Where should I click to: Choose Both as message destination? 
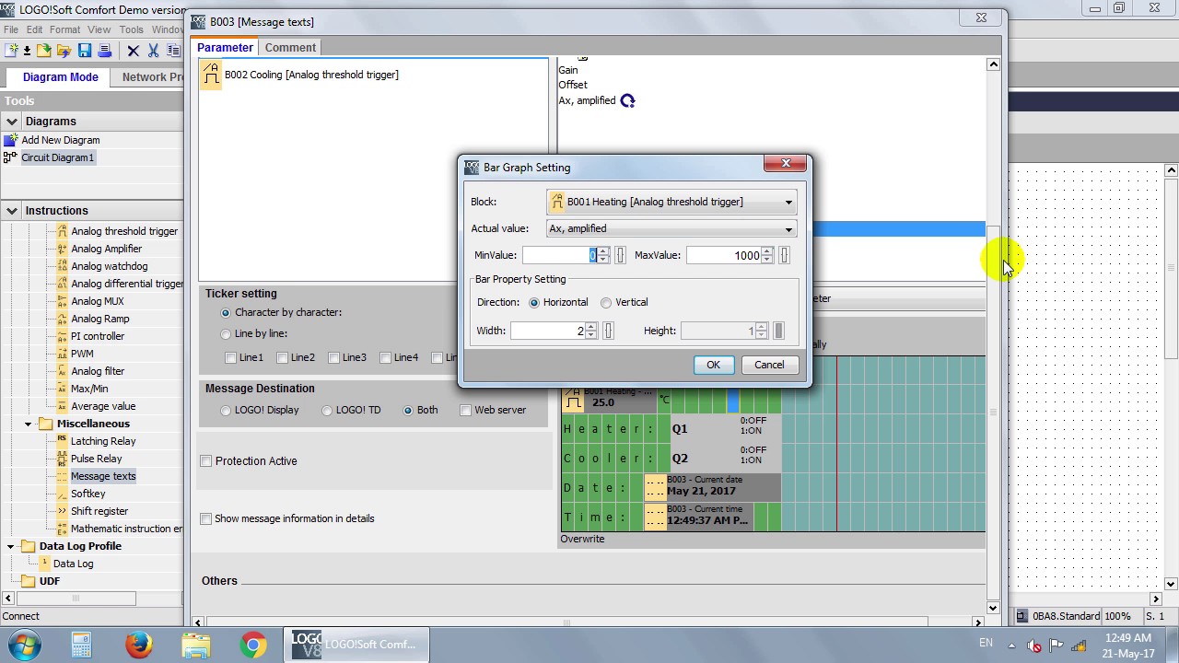point(408,410)
